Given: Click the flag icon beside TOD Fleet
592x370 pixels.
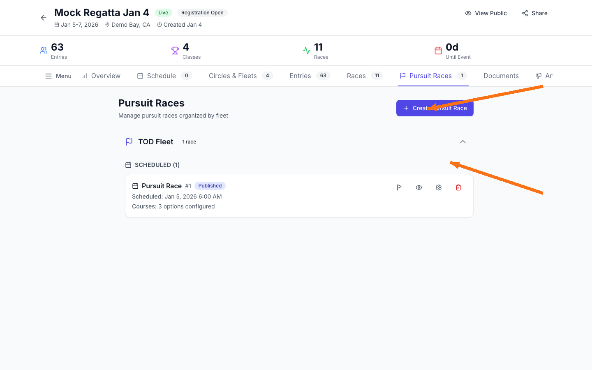Looking at the screenshot, I should (129, 141).
